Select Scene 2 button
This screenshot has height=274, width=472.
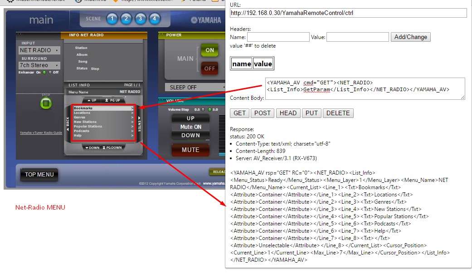click(x=126, y=19)
